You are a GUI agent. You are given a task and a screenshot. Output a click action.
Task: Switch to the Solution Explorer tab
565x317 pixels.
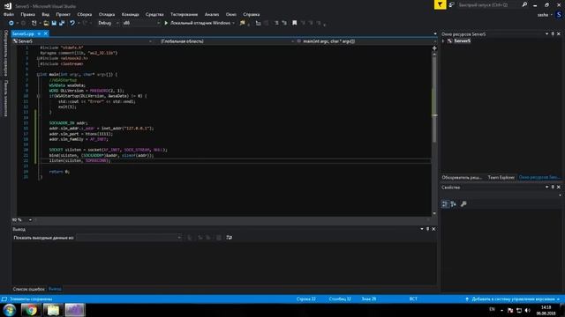pyautogui.click(x=462, y=178)
